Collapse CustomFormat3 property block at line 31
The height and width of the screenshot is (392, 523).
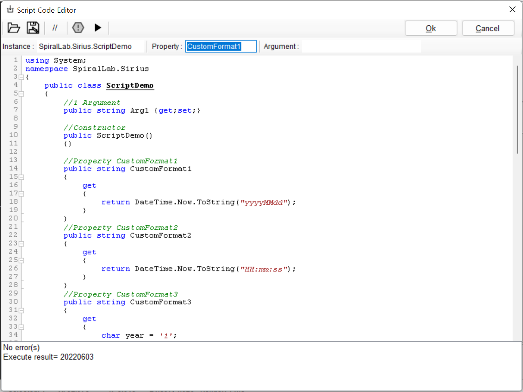[x=21, y=311]
